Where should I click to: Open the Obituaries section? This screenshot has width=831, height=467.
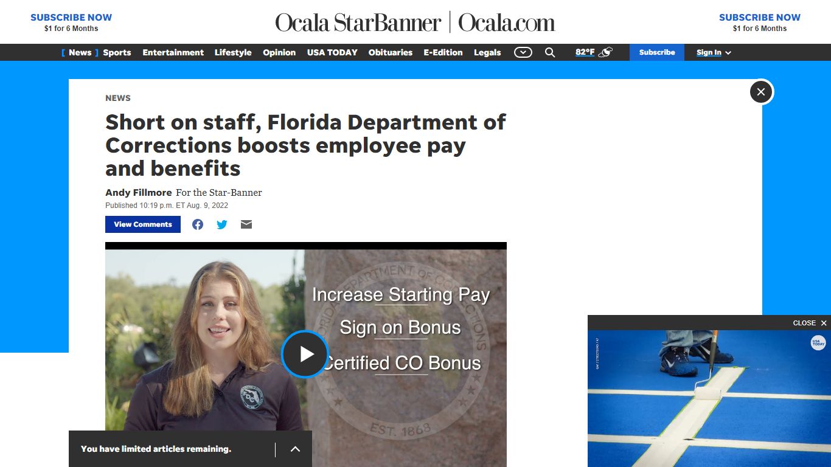coord(391,52)
